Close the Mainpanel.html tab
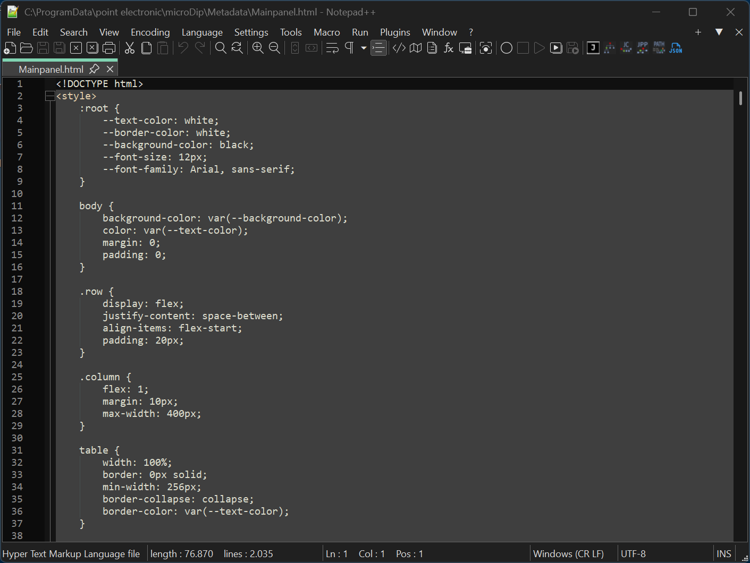 (110, 69)
